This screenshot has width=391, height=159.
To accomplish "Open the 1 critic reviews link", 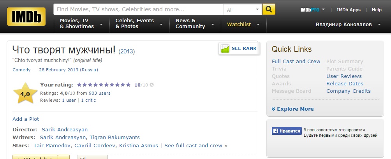I will coord(88,100).
